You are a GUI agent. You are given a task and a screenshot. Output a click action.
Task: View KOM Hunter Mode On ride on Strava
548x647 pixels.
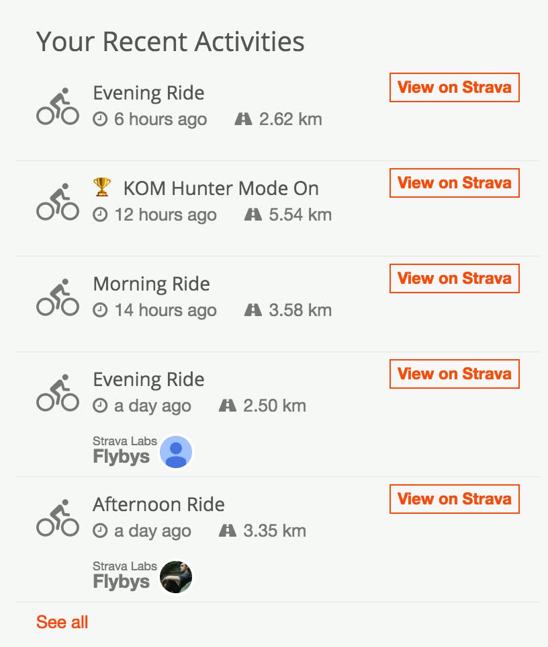click(454, 183)
